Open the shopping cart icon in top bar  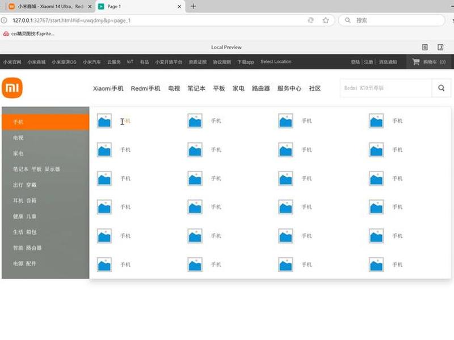click(x=416, y=62)
